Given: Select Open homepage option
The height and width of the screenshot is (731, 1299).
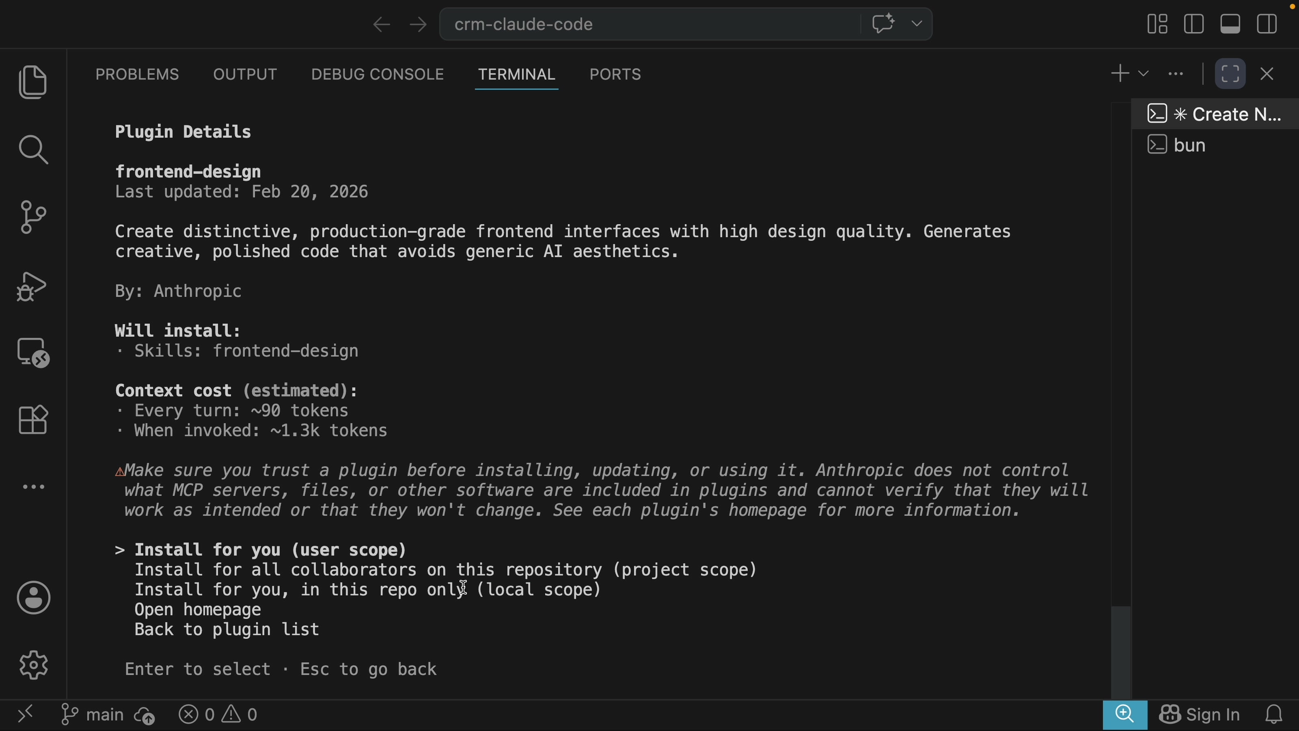Looking at the screenshot, I should pos(198,610).
